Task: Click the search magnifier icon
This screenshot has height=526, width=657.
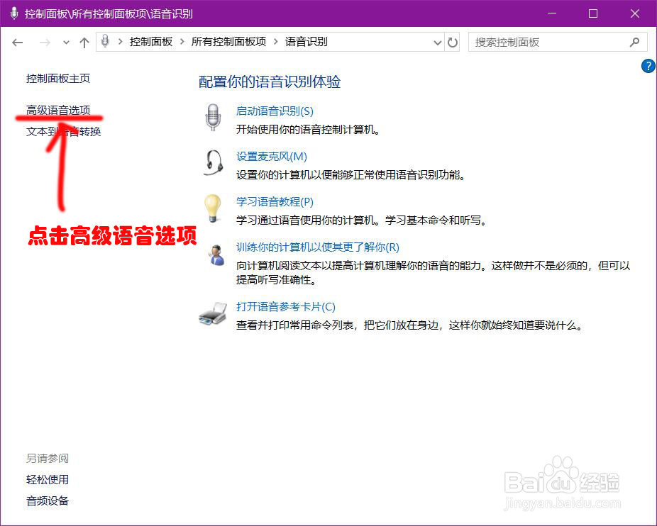Action: pyautogui.click(x=635, y=42)
